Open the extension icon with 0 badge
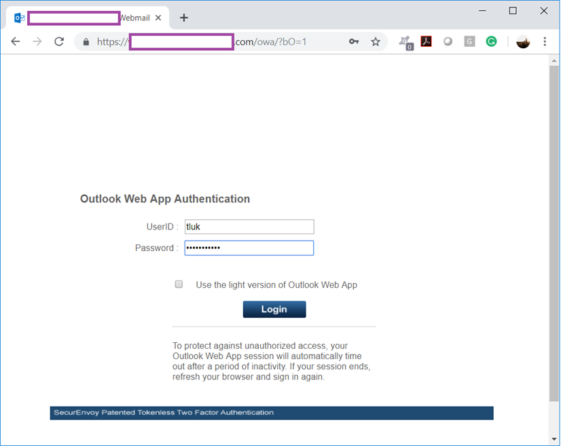Screen dimensions: 561x446 [406, 43]
